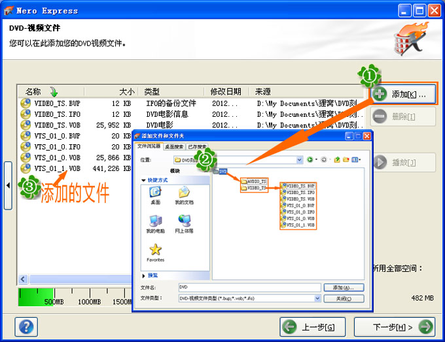Click the green plus Add icon
The image size is (445, 342).
380,94
